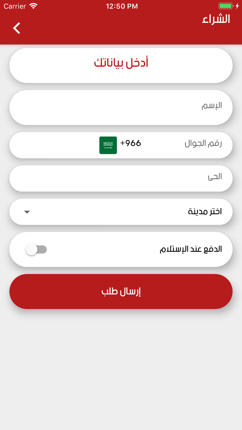Tap the toggle knob next to الدفع عند الإستلام
242x430 pixels.
(x=32, y=249)
